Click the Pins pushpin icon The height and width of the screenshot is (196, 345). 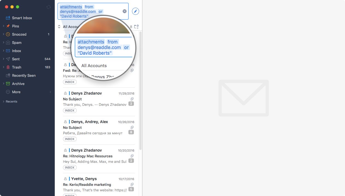tap(8, 26)
